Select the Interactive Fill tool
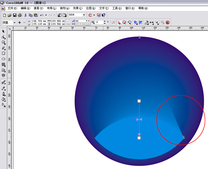Screen dimensions: 208x169 [3, 105]
